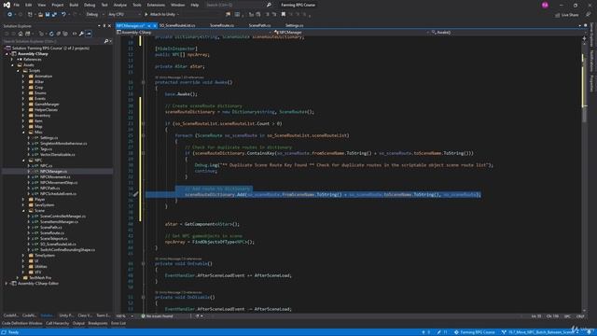Switch to the SceneRoute.cs tab

point(222,25)
